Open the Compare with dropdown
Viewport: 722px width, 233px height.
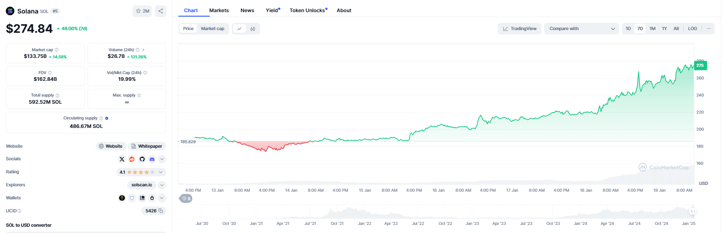tap(582, 29)
